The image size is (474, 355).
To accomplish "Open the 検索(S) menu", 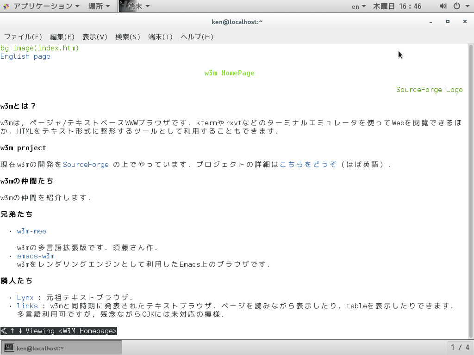I will click(128, 37).
